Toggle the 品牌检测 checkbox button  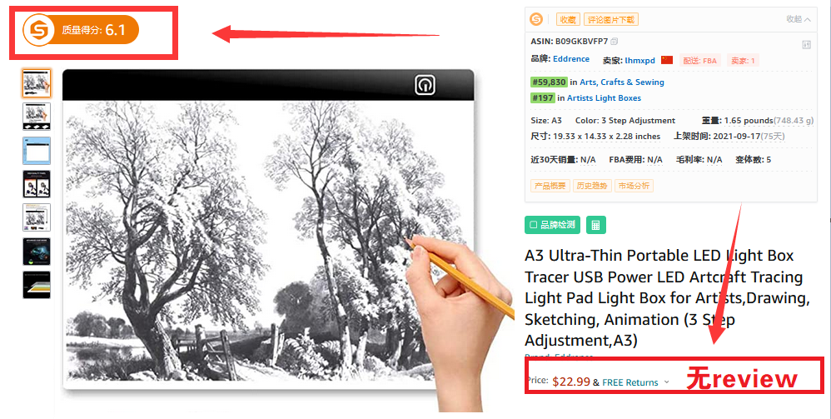[552, 225]
